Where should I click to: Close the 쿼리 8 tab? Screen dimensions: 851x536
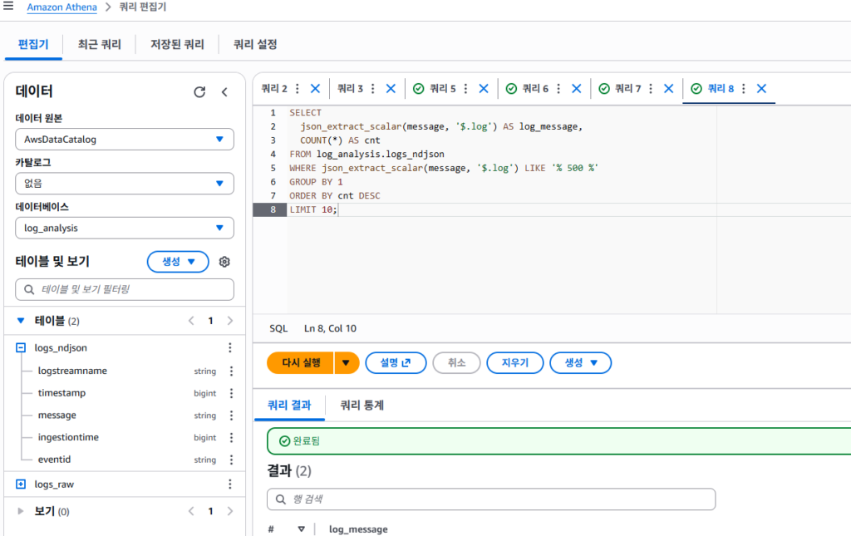(761, 89)
